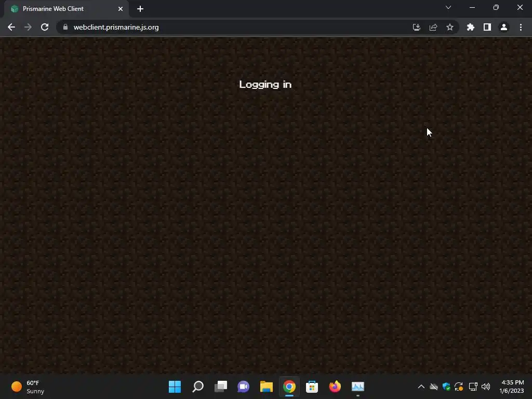Restore down the Chrome window
Viewport: 532px width, 399px height.
tap(496, 7)
